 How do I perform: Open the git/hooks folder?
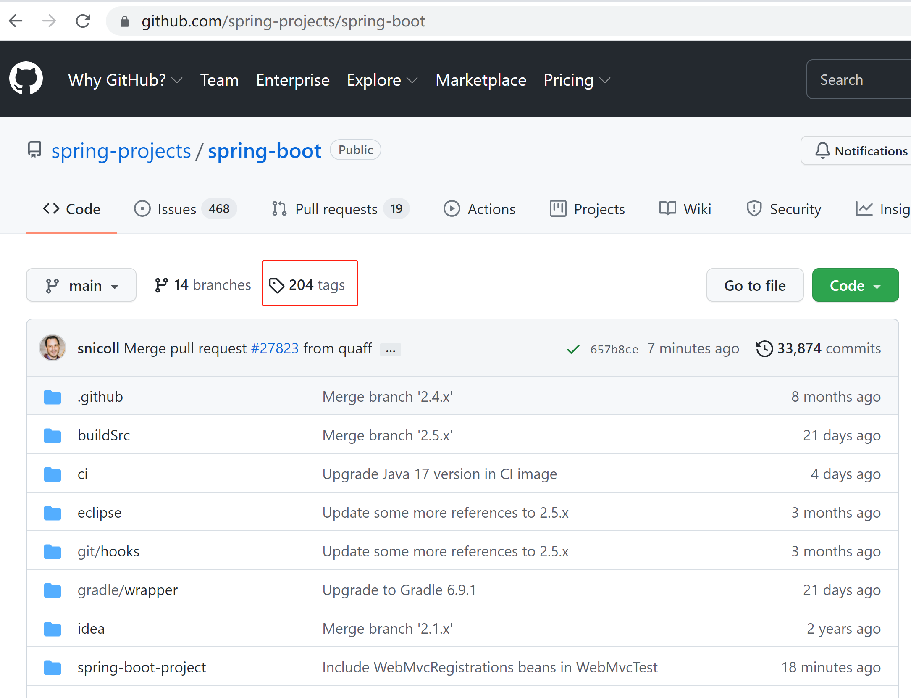click(x=108, y=552)
